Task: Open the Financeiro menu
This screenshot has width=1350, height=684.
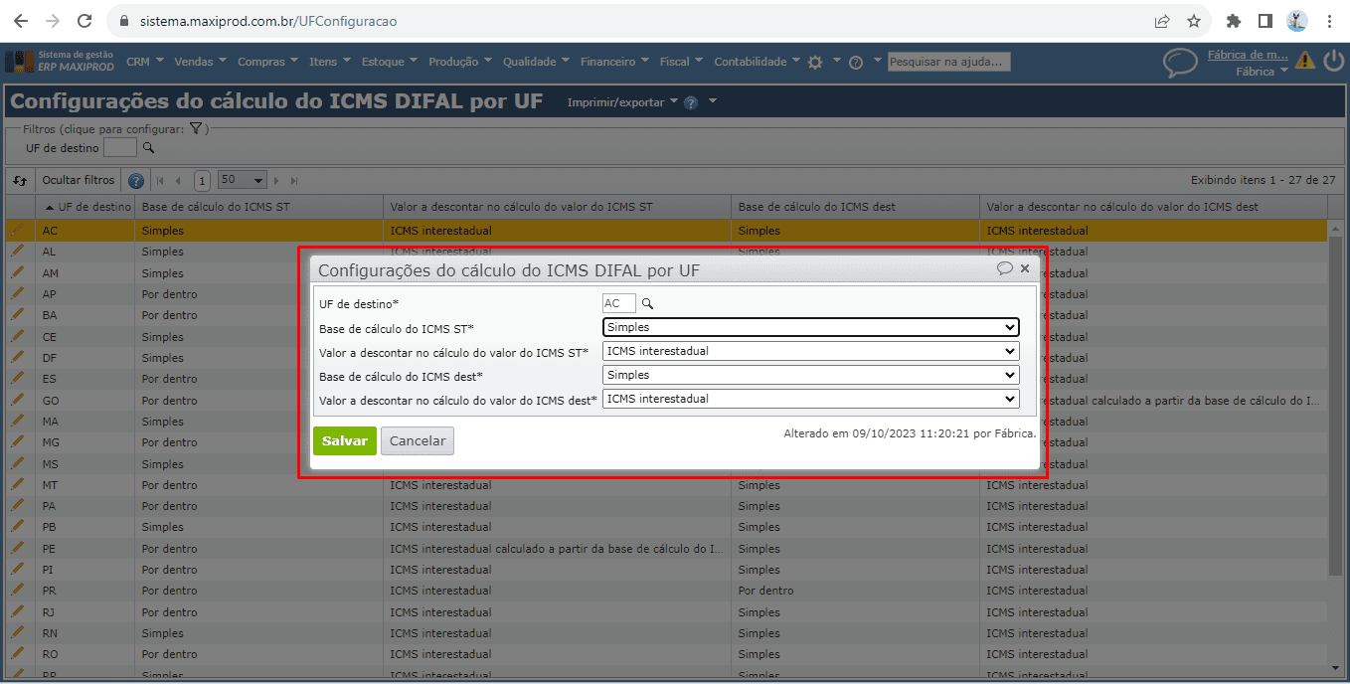Action: tap(613, 62)
